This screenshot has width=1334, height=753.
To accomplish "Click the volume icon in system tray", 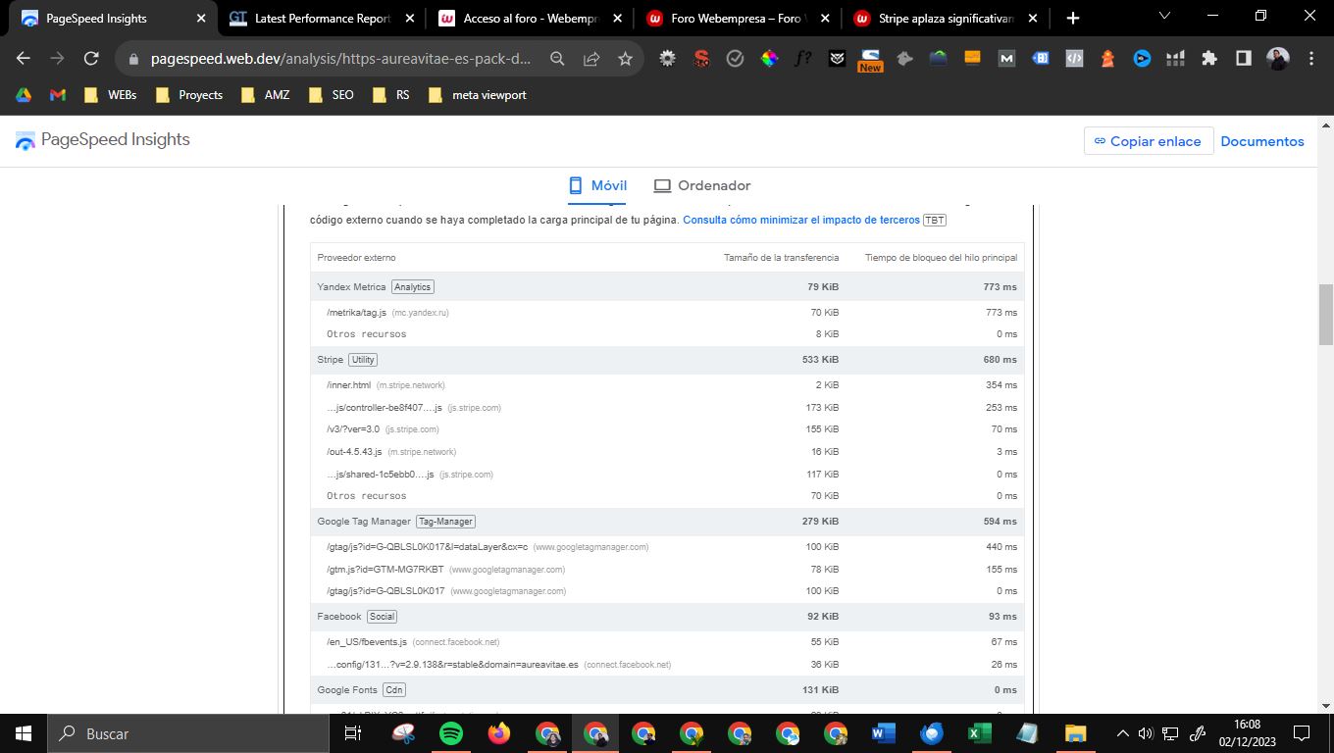I will [x=1146, y=732].
